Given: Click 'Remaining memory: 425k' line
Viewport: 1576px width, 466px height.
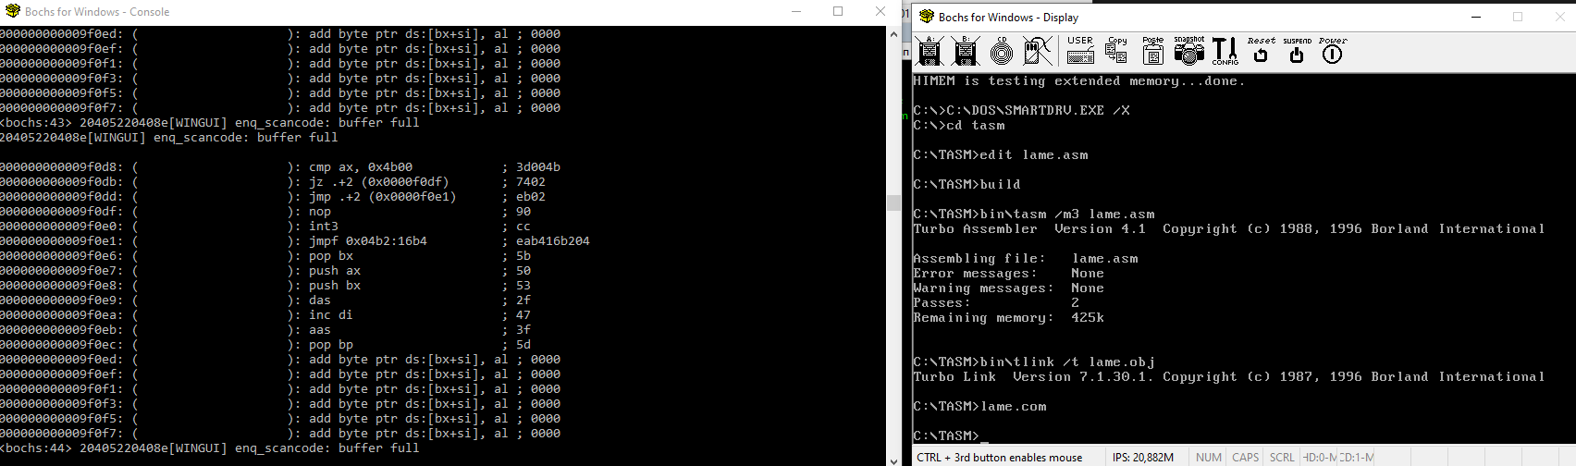Looking at the screenshot, I should click(1009, 317).
